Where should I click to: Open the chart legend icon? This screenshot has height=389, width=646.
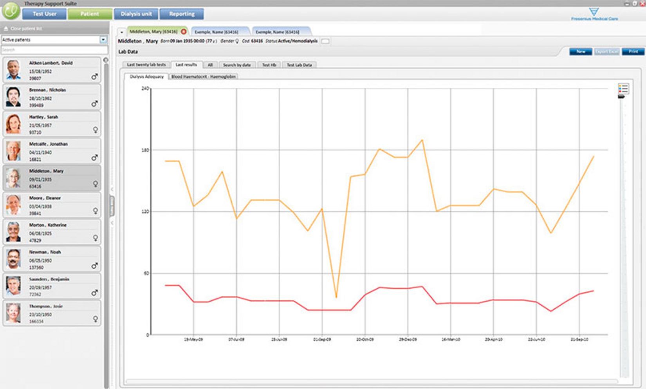coord(623,89)
